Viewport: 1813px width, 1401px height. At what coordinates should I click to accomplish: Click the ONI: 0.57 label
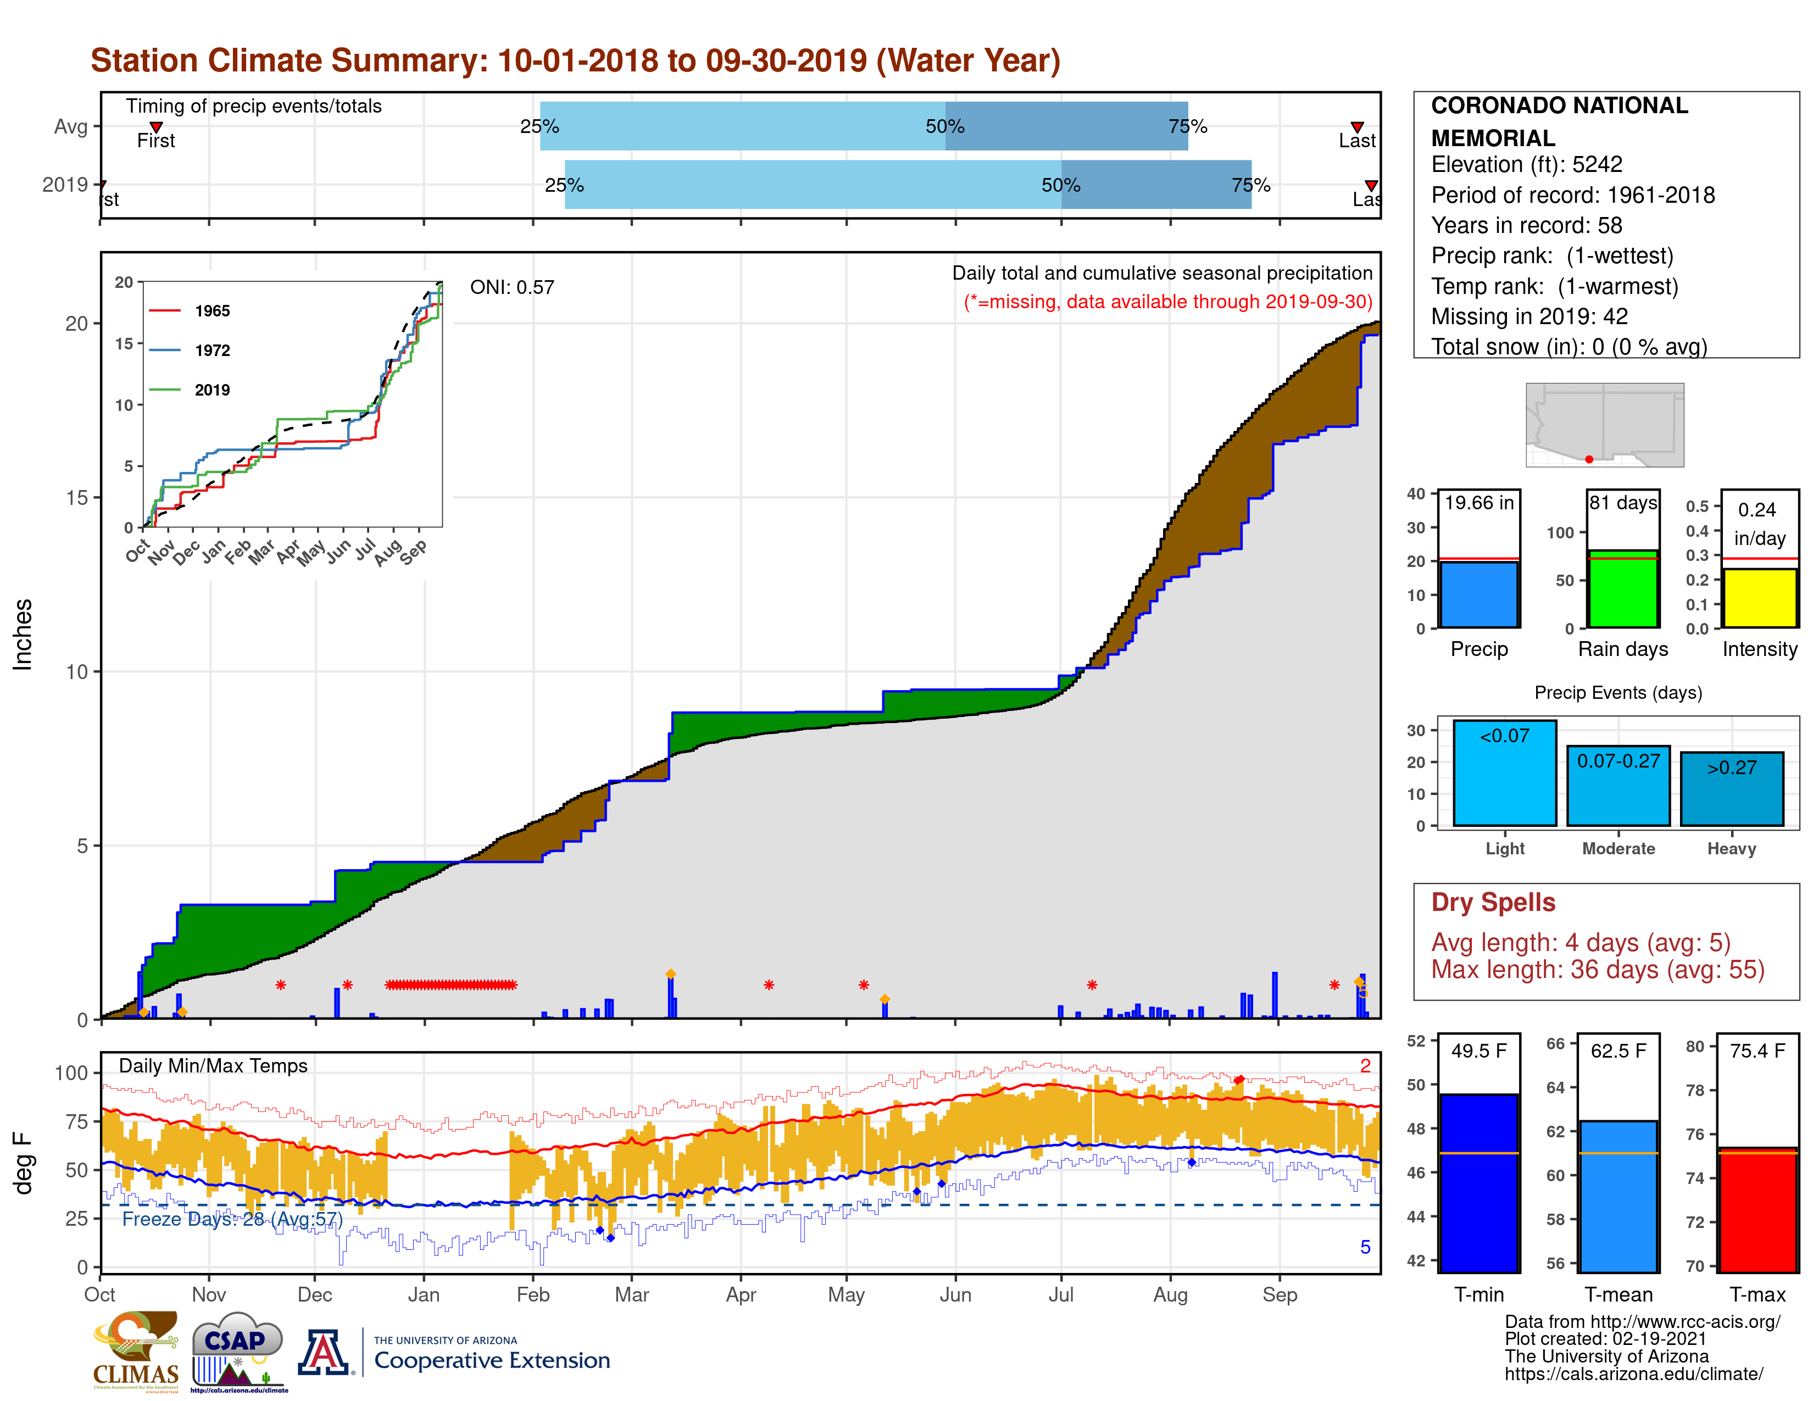point(511,287)
